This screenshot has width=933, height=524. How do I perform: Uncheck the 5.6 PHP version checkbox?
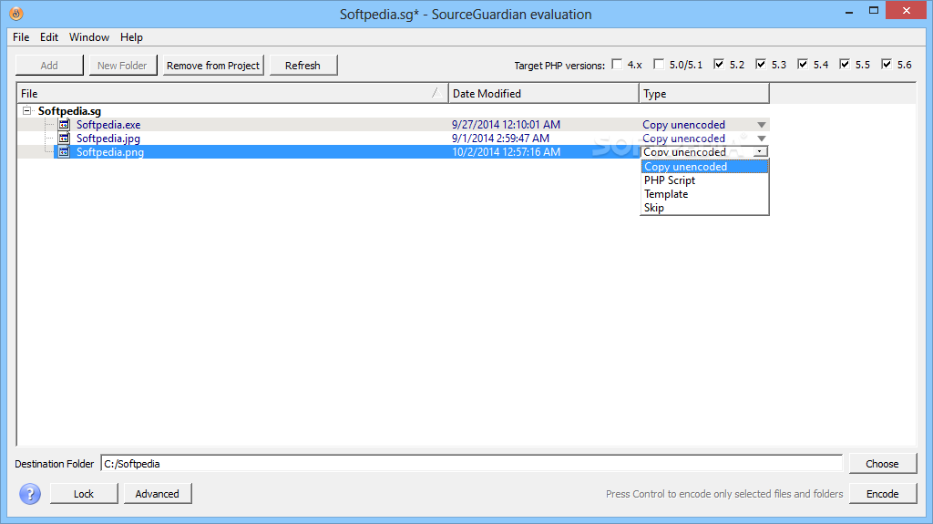tap(887, 65)
